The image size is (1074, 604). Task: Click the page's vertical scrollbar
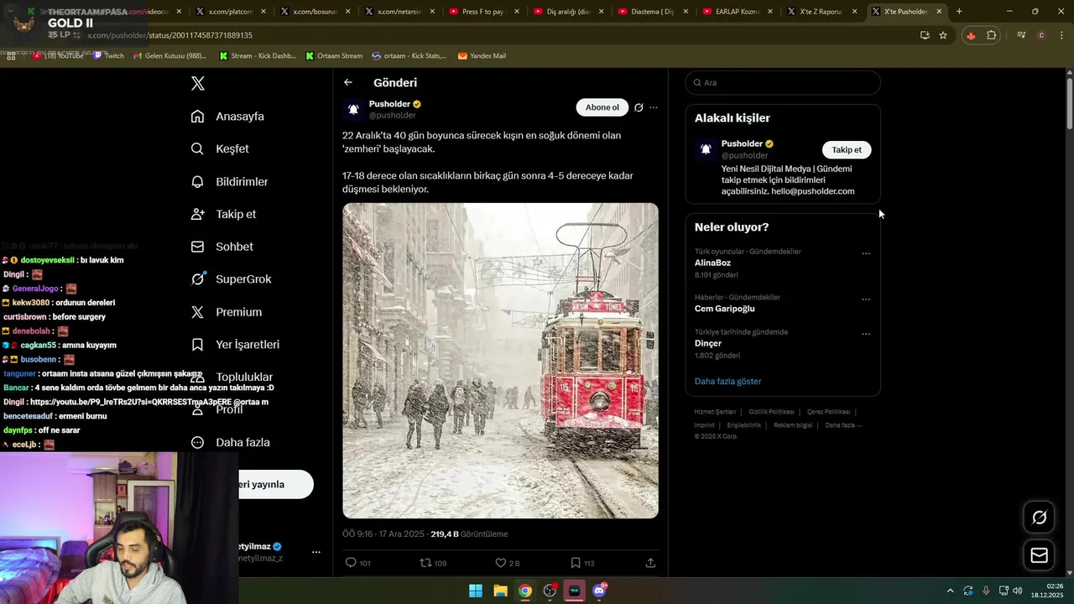coord(1070,102)
